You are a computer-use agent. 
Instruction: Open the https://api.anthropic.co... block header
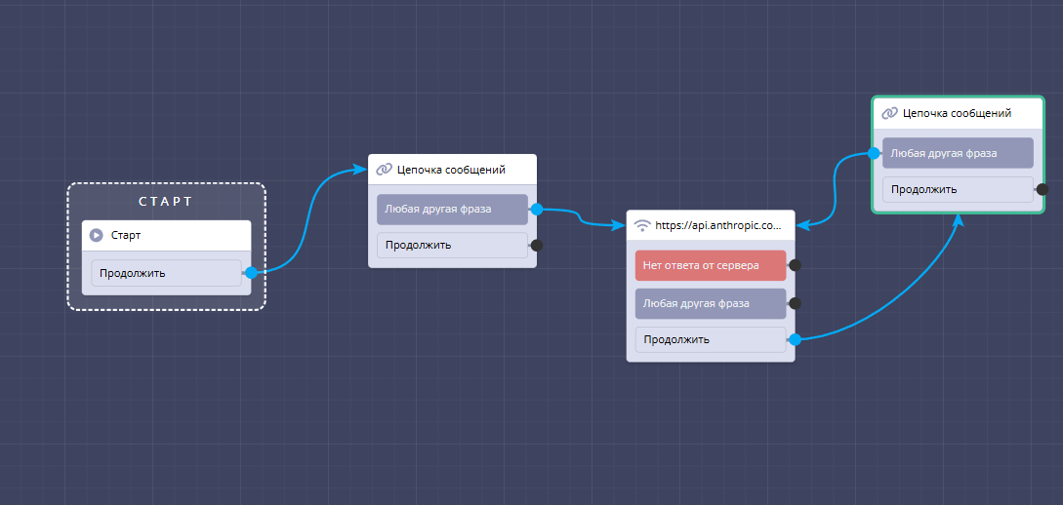tap(717, 225)
